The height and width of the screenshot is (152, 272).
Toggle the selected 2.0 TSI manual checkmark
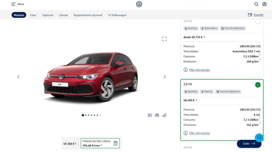tap(258, 85)
